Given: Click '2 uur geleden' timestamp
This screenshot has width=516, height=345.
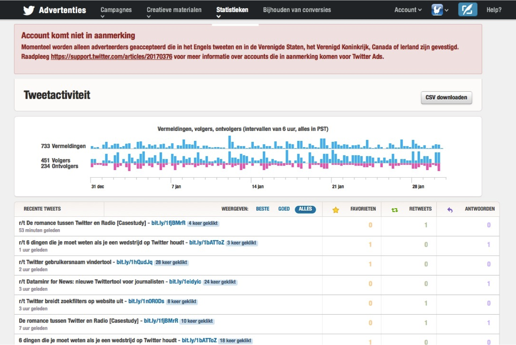Looking at the screenshot, I should (33, 269).
